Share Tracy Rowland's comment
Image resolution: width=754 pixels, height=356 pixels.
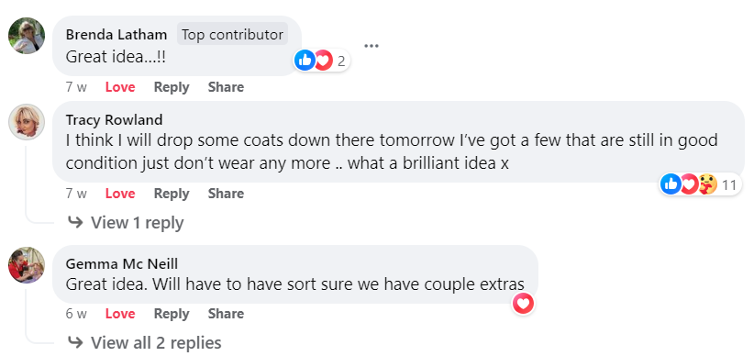coord(226,194)
